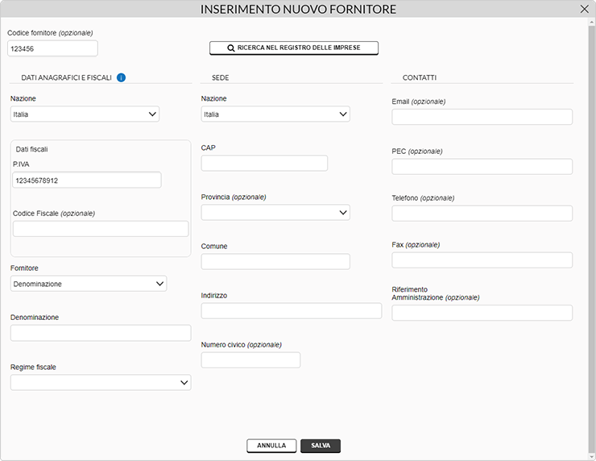Click the ANNULLA button
Viewport: 596px width, 461px height.
click(271, 446)
